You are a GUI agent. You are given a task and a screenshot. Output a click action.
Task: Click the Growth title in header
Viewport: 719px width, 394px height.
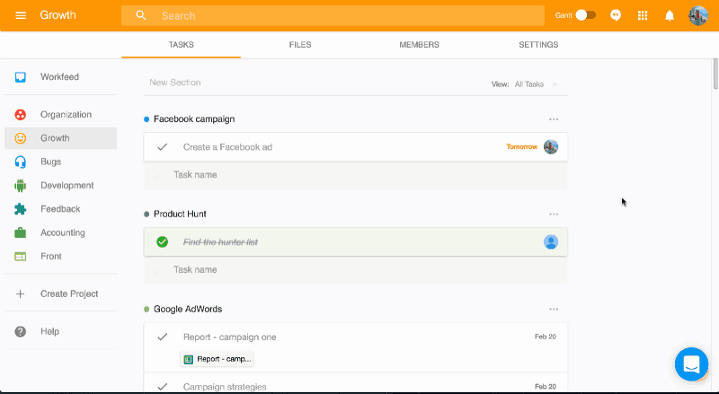point(58,15)
